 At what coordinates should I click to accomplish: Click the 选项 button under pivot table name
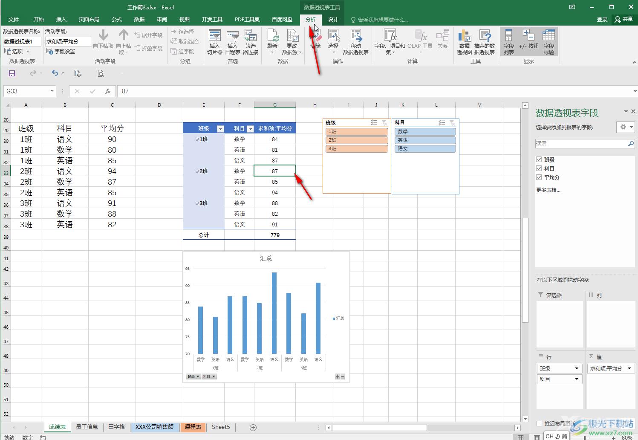tap(16, 51)
